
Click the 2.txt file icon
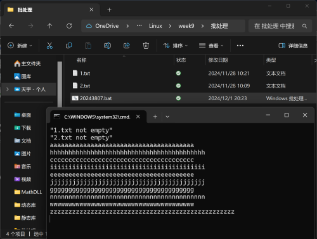coord(75,86)
